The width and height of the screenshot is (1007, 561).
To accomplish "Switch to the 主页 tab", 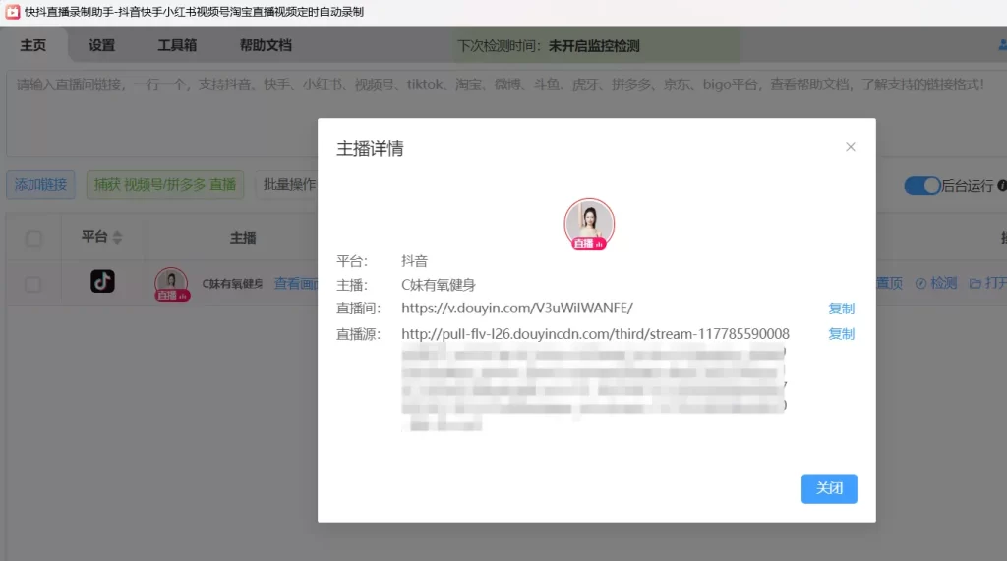I will point(33,45).
